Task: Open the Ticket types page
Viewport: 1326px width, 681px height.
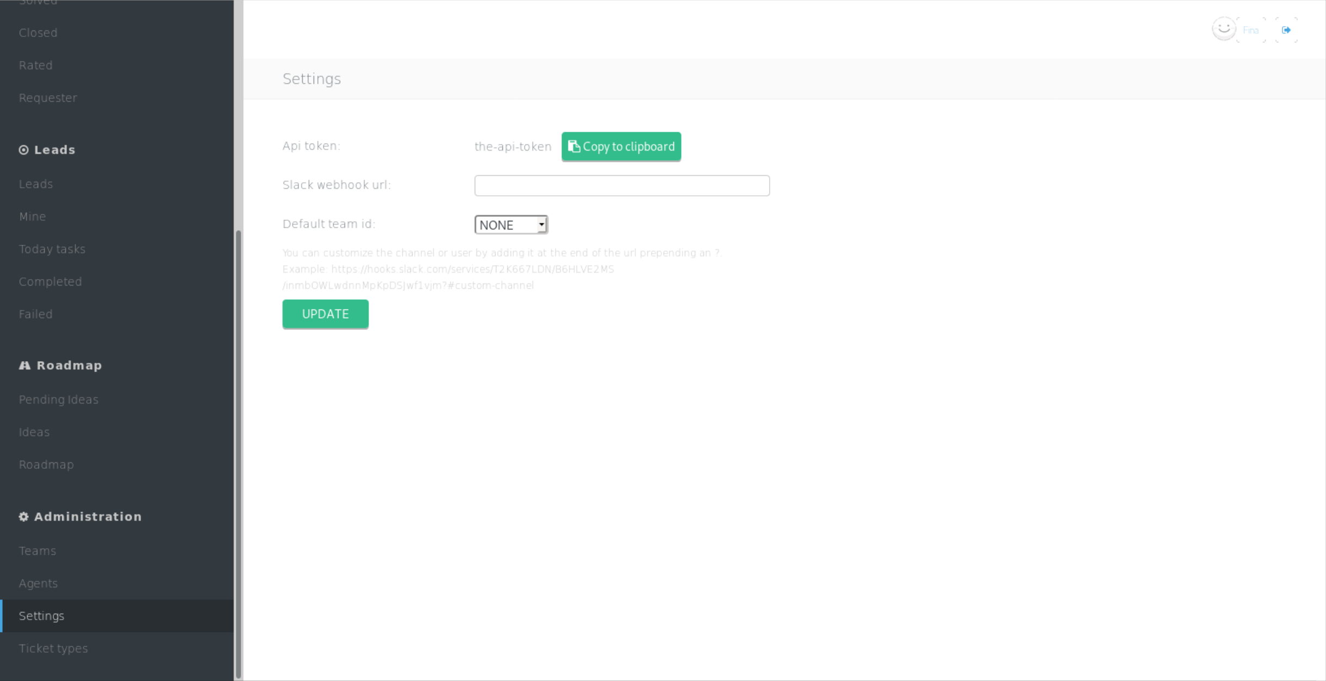Action: click(53, 648)
